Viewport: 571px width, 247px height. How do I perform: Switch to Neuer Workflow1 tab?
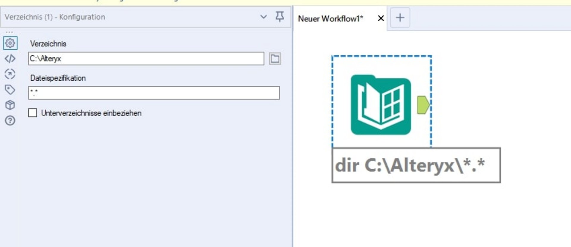click(x=330, y=19)
